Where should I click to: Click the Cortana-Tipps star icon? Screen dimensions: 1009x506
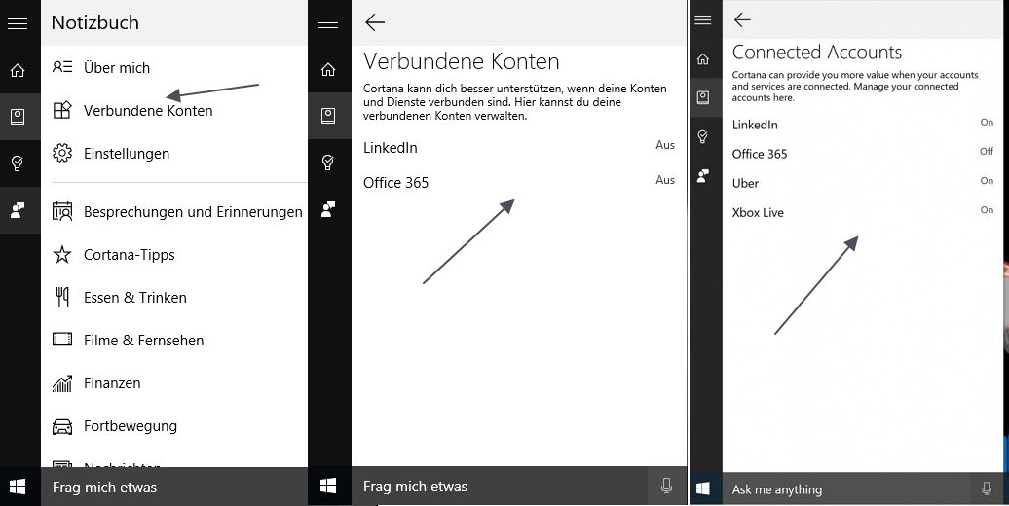pos(62,255)
